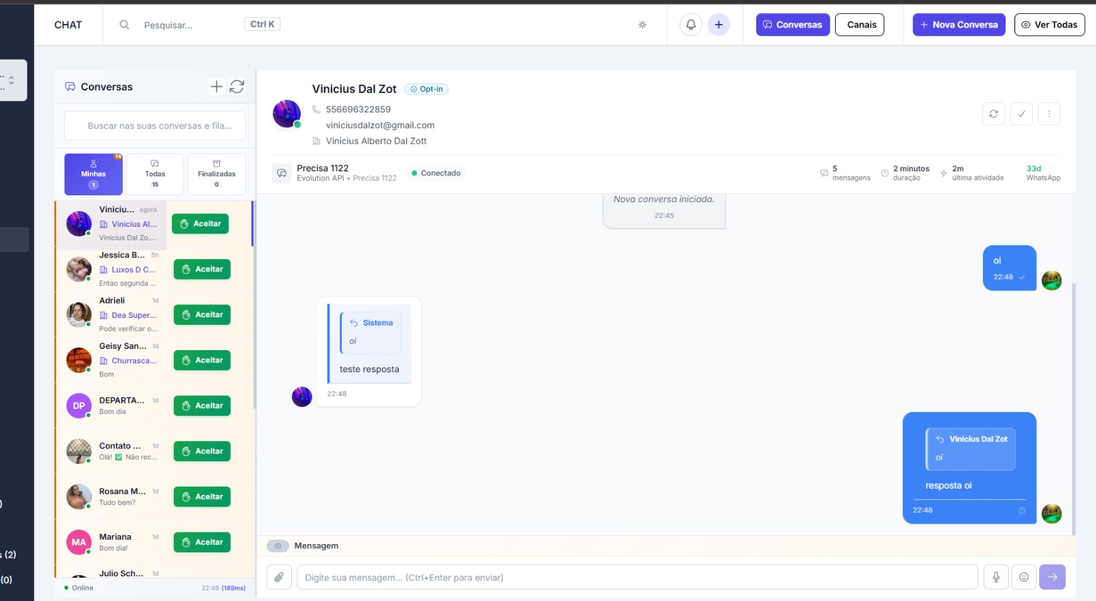Expand the sidebar selector with up-down chevrons
This screenshot has width=1096, height=601.
click(11, 80)
